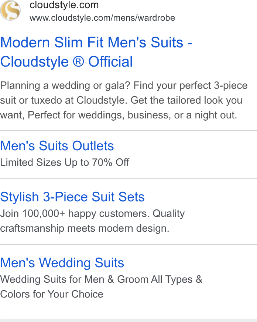Click 'craftsmanship meets modern design' text line

(x=85, y=228)
